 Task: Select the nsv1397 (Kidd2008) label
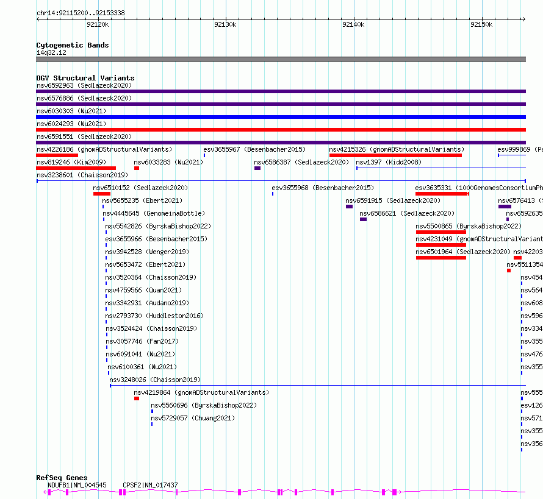389,162
